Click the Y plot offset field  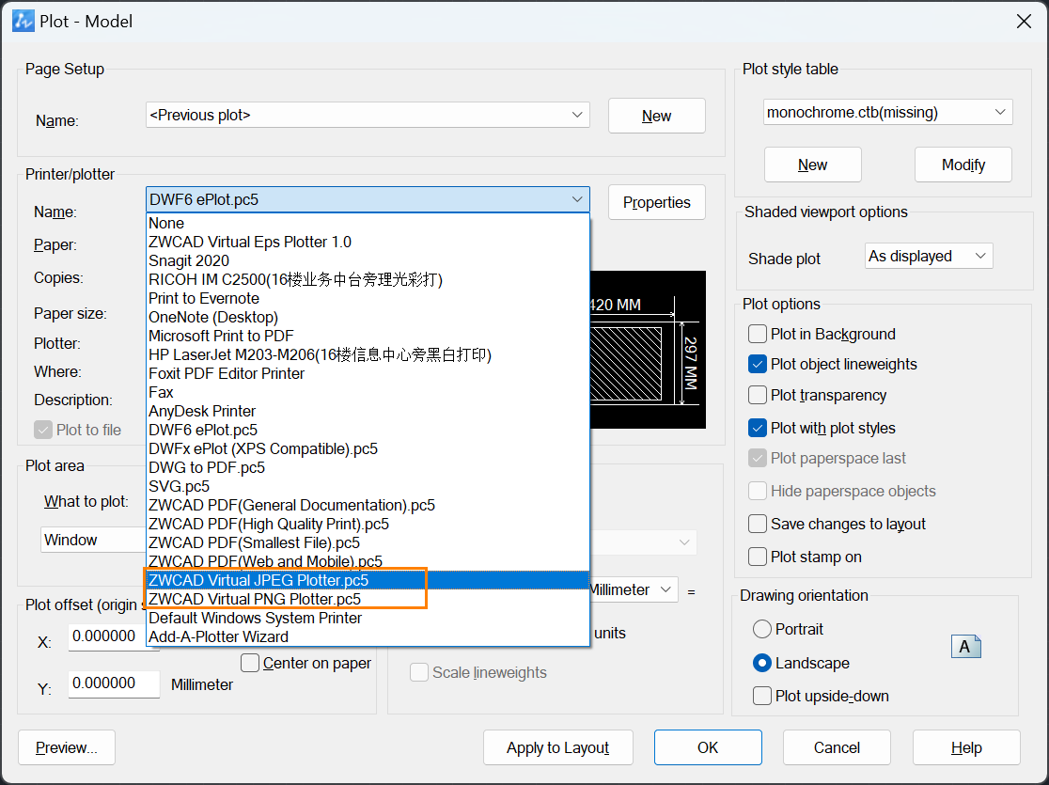point(114,683)
